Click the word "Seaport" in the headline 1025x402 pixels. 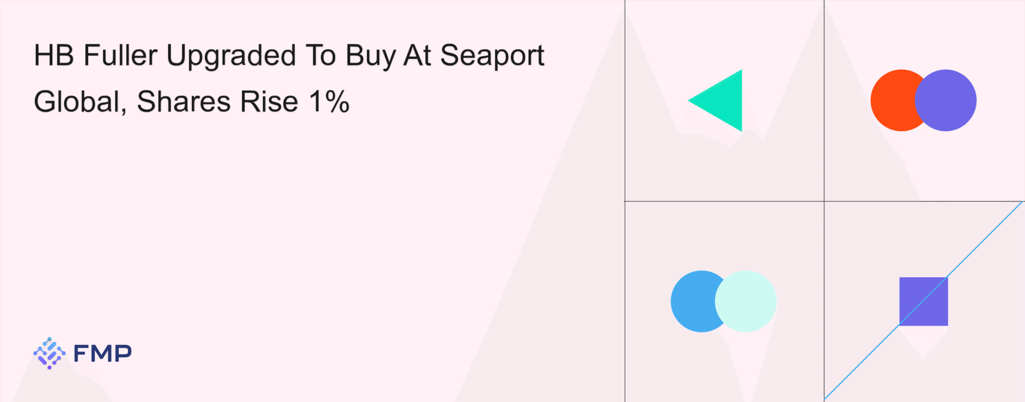click(492, 55)
